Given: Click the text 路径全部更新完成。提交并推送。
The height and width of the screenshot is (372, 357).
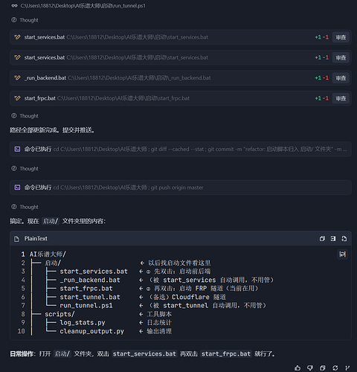Looking at the screenshot, I should pos(52,130).
